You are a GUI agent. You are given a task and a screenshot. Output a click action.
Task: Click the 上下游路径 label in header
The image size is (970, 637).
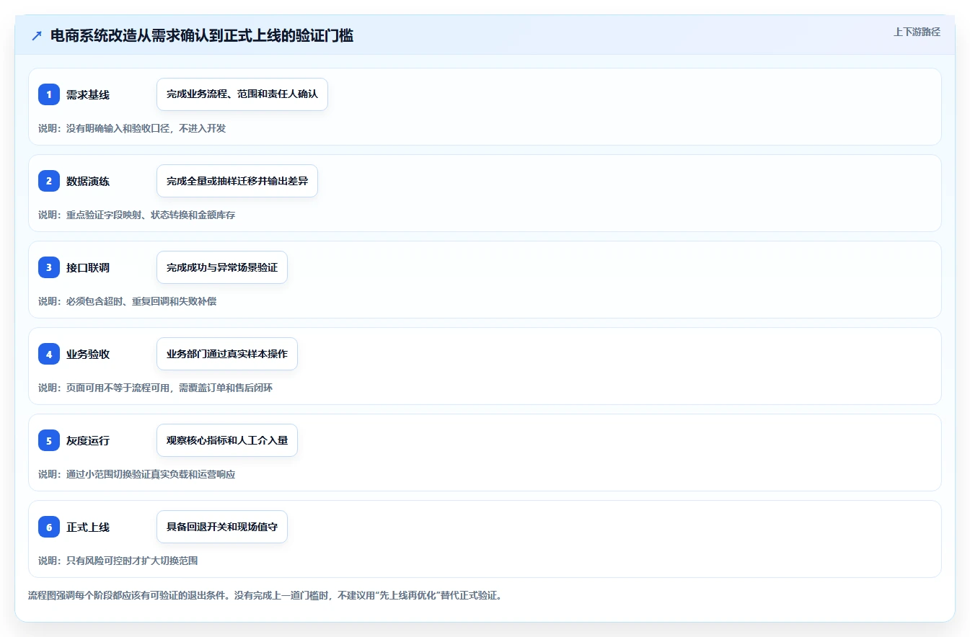[x=917, y=32]
